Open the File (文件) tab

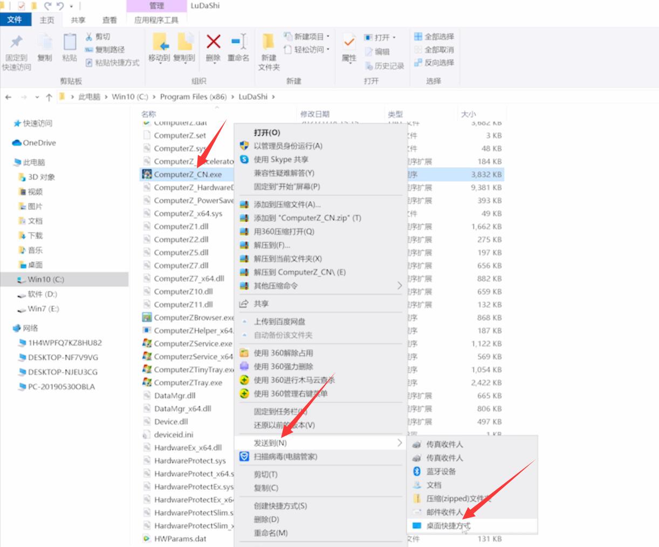[15, 19]
